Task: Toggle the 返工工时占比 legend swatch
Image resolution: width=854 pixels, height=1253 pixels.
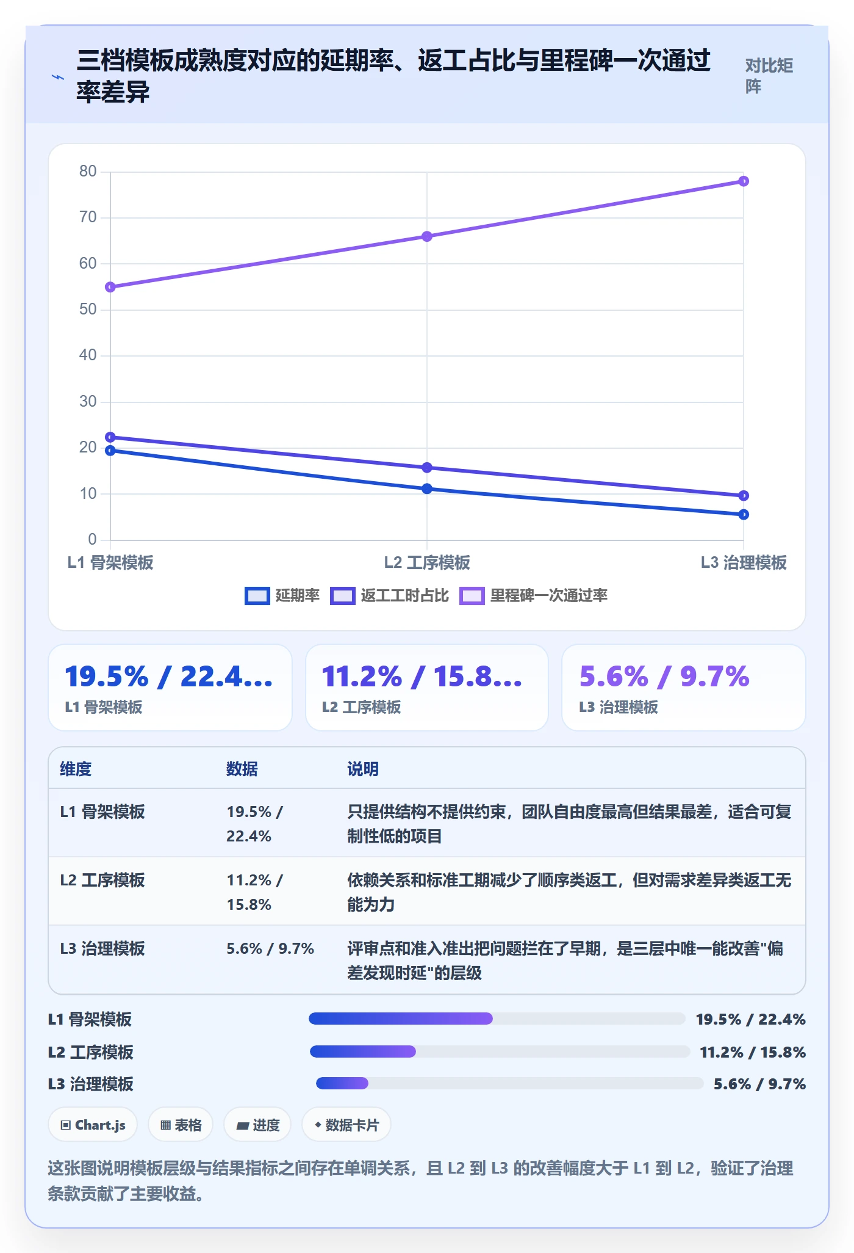Action: (x=342, y=595)
